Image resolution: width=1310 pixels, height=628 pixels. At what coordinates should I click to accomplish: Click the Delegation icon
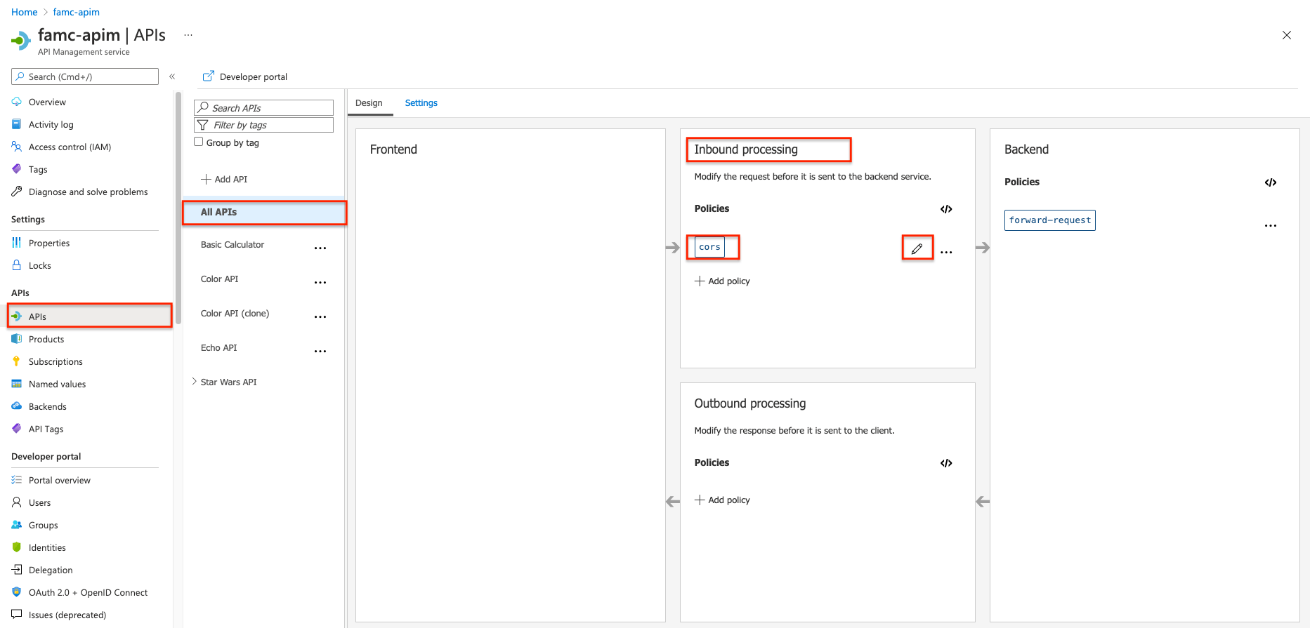click(x=16, y=570)
